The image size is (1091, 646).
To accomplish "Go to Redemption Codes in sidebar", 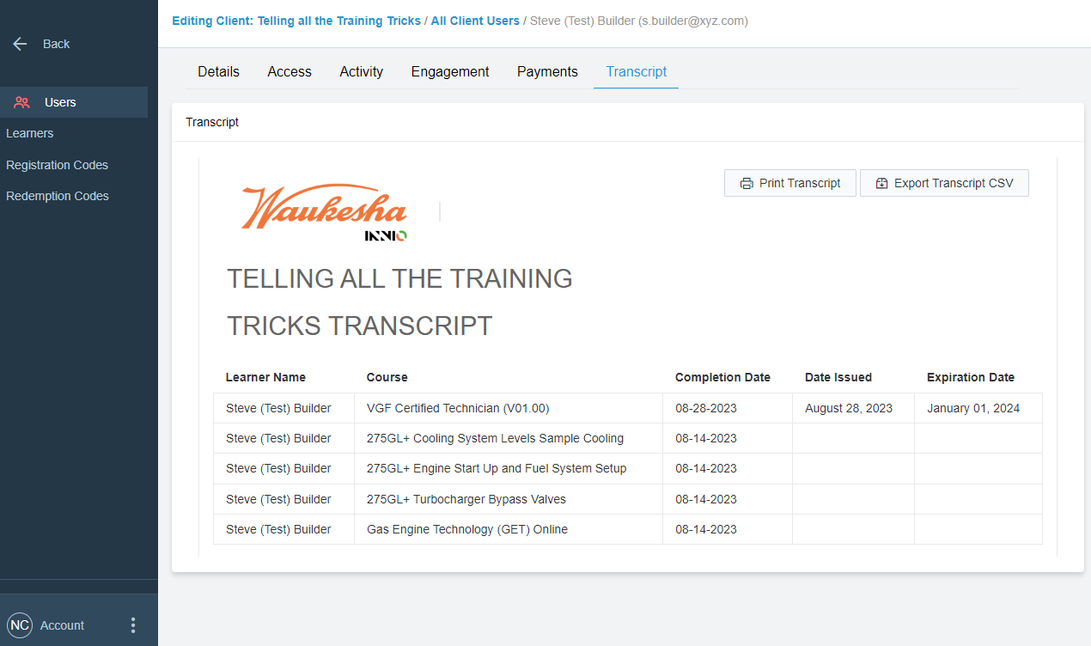I will pyautogui.click(x=58, y=196).
